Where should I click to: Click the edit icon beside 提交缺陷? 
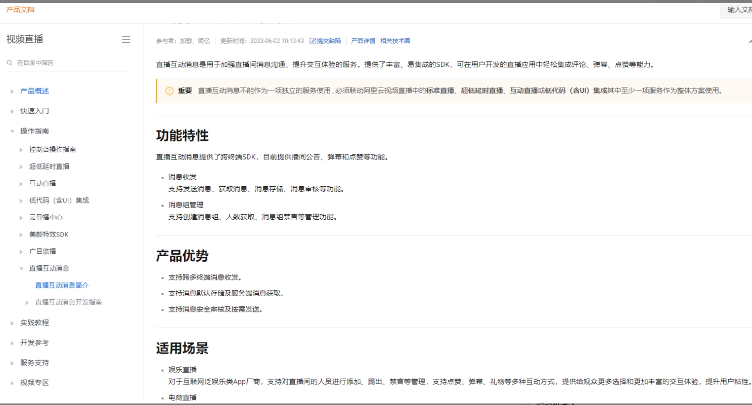tap(313, 41)
